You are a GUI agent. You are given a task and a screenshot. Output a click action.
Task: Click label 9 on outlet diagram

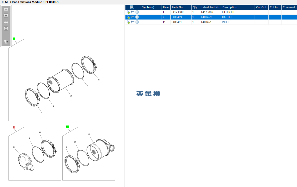(x=29, y=138)
